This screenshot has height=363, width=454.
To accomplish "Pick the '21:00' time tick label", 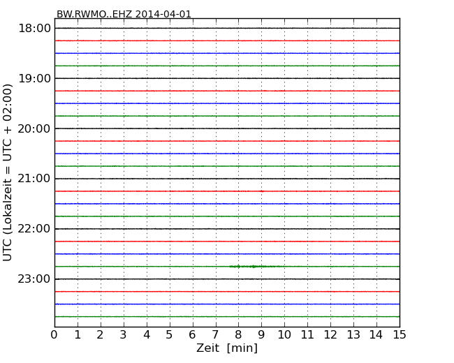I will coord(34,179).
